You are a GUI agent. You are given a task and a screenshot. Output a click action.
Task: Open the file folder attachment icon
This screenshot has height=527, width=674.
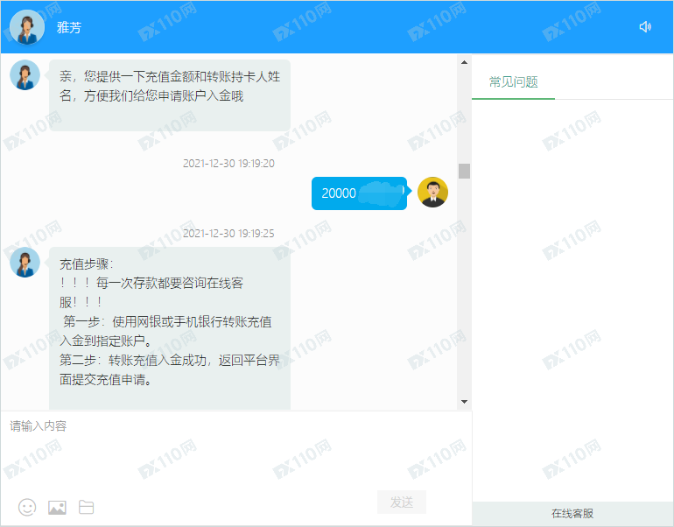86,507
